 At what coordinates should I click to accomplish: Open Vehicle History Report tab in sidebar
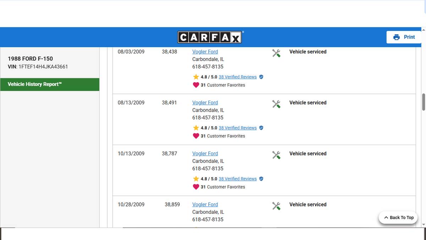coord(50,84)
